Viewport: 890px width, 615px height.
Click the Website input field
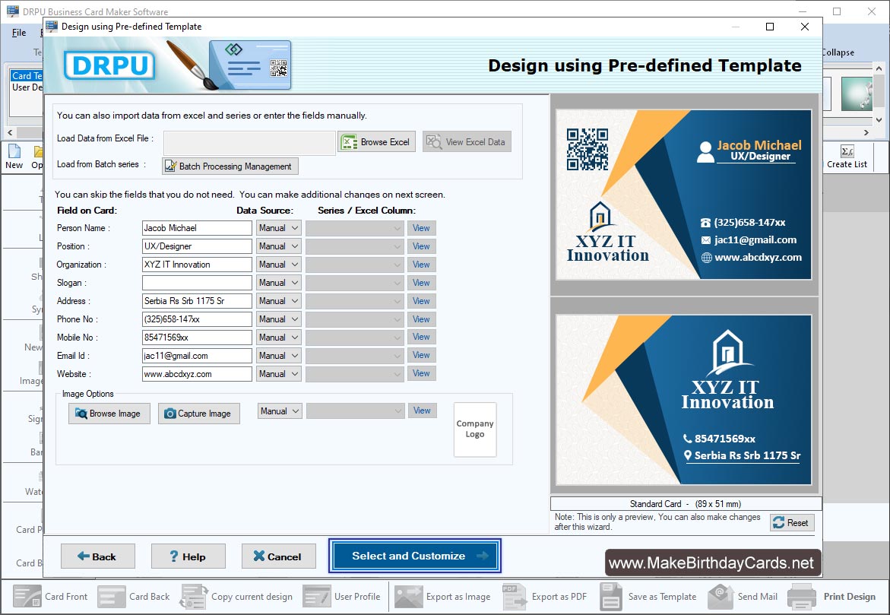pos(197,374)
